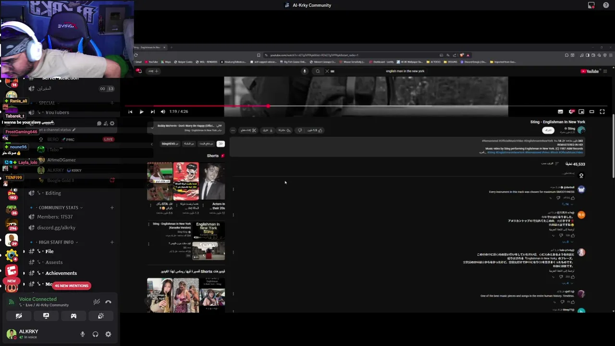Screen dimensions: 615x346
Task: Open miniplayer from player controls
Action: [x=581, y=111]
